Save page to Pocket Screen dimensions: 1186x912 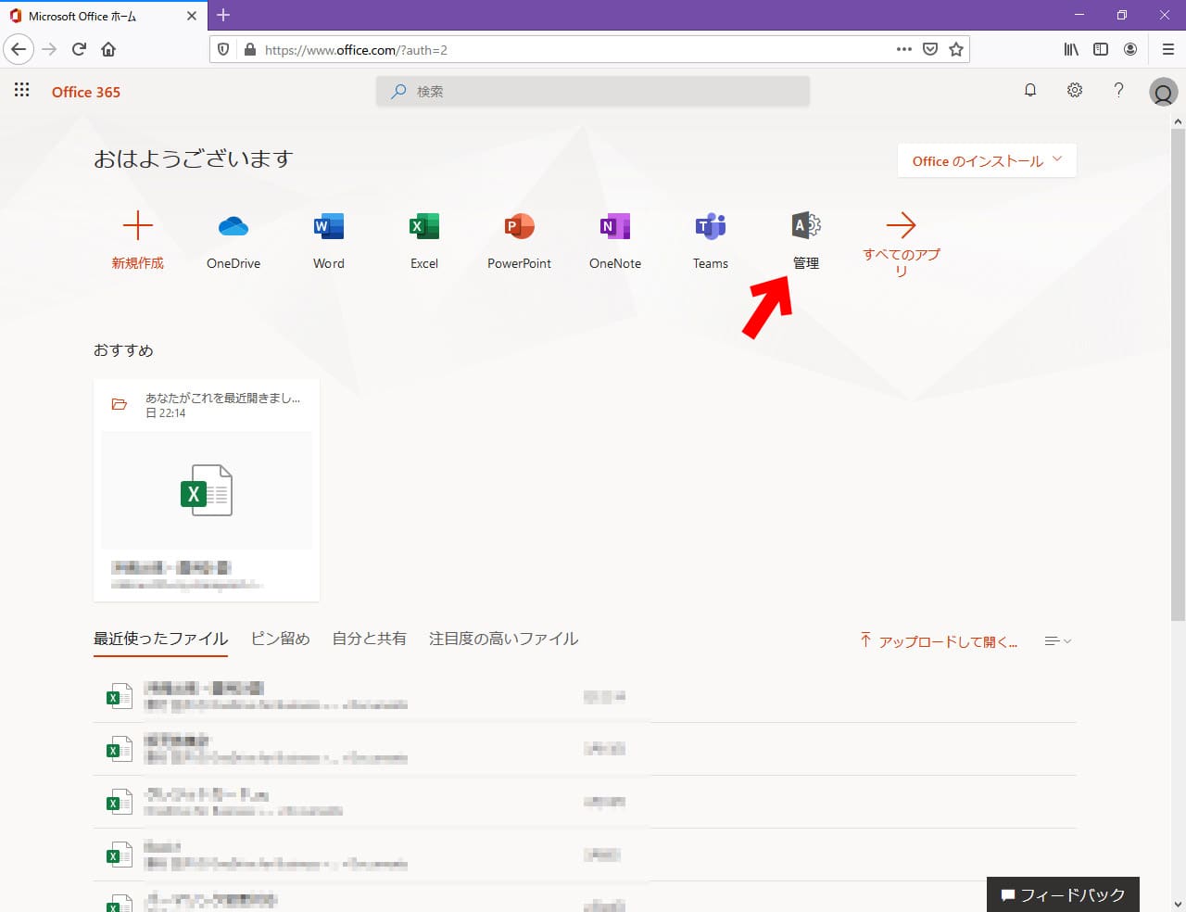click(930, 49)
